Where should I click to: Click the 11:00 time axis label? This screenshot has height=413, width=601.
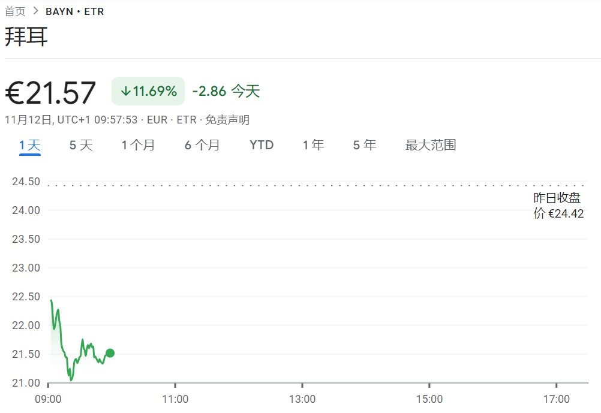tap(175, 399)
